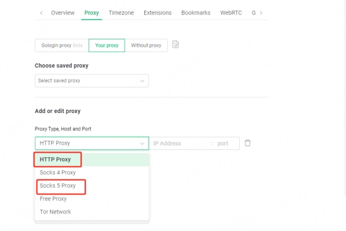Open the Overview tab
This screenshot has width=346, height=231.
coord(63,12)
